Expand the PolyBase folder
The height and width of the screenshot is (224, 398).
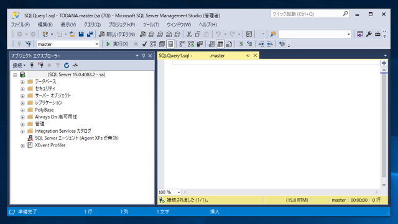[x=22, y=110]
